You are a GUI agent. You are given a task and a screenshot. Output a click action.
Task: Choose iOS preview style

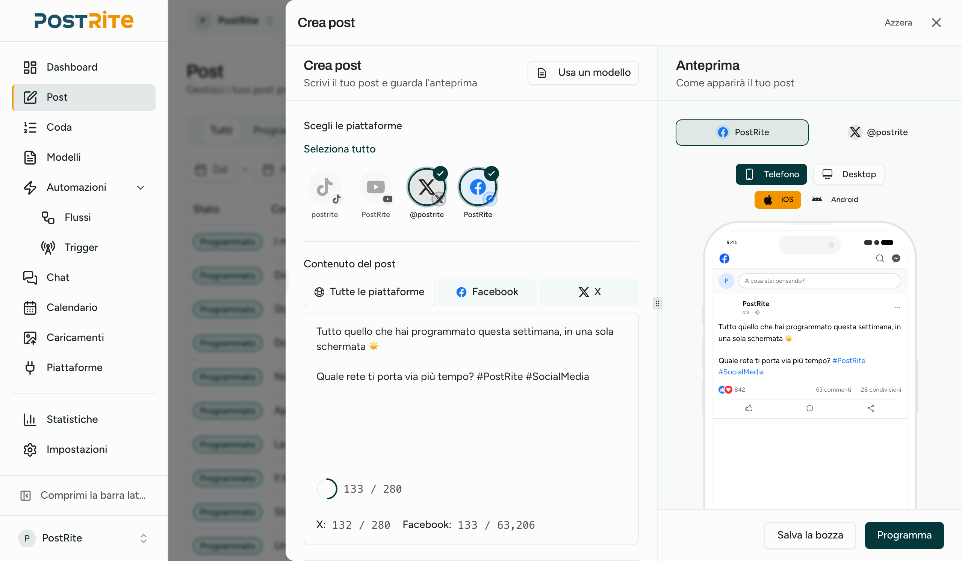click(777, 199)
